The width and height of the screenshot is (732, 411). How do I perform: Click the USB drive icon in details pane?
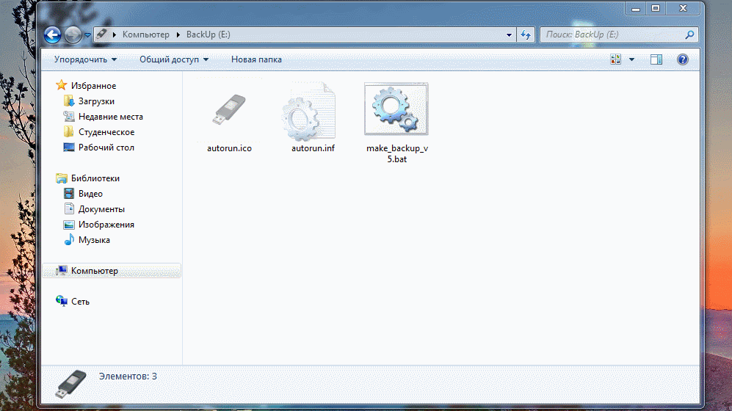click(x=71, y=384)
